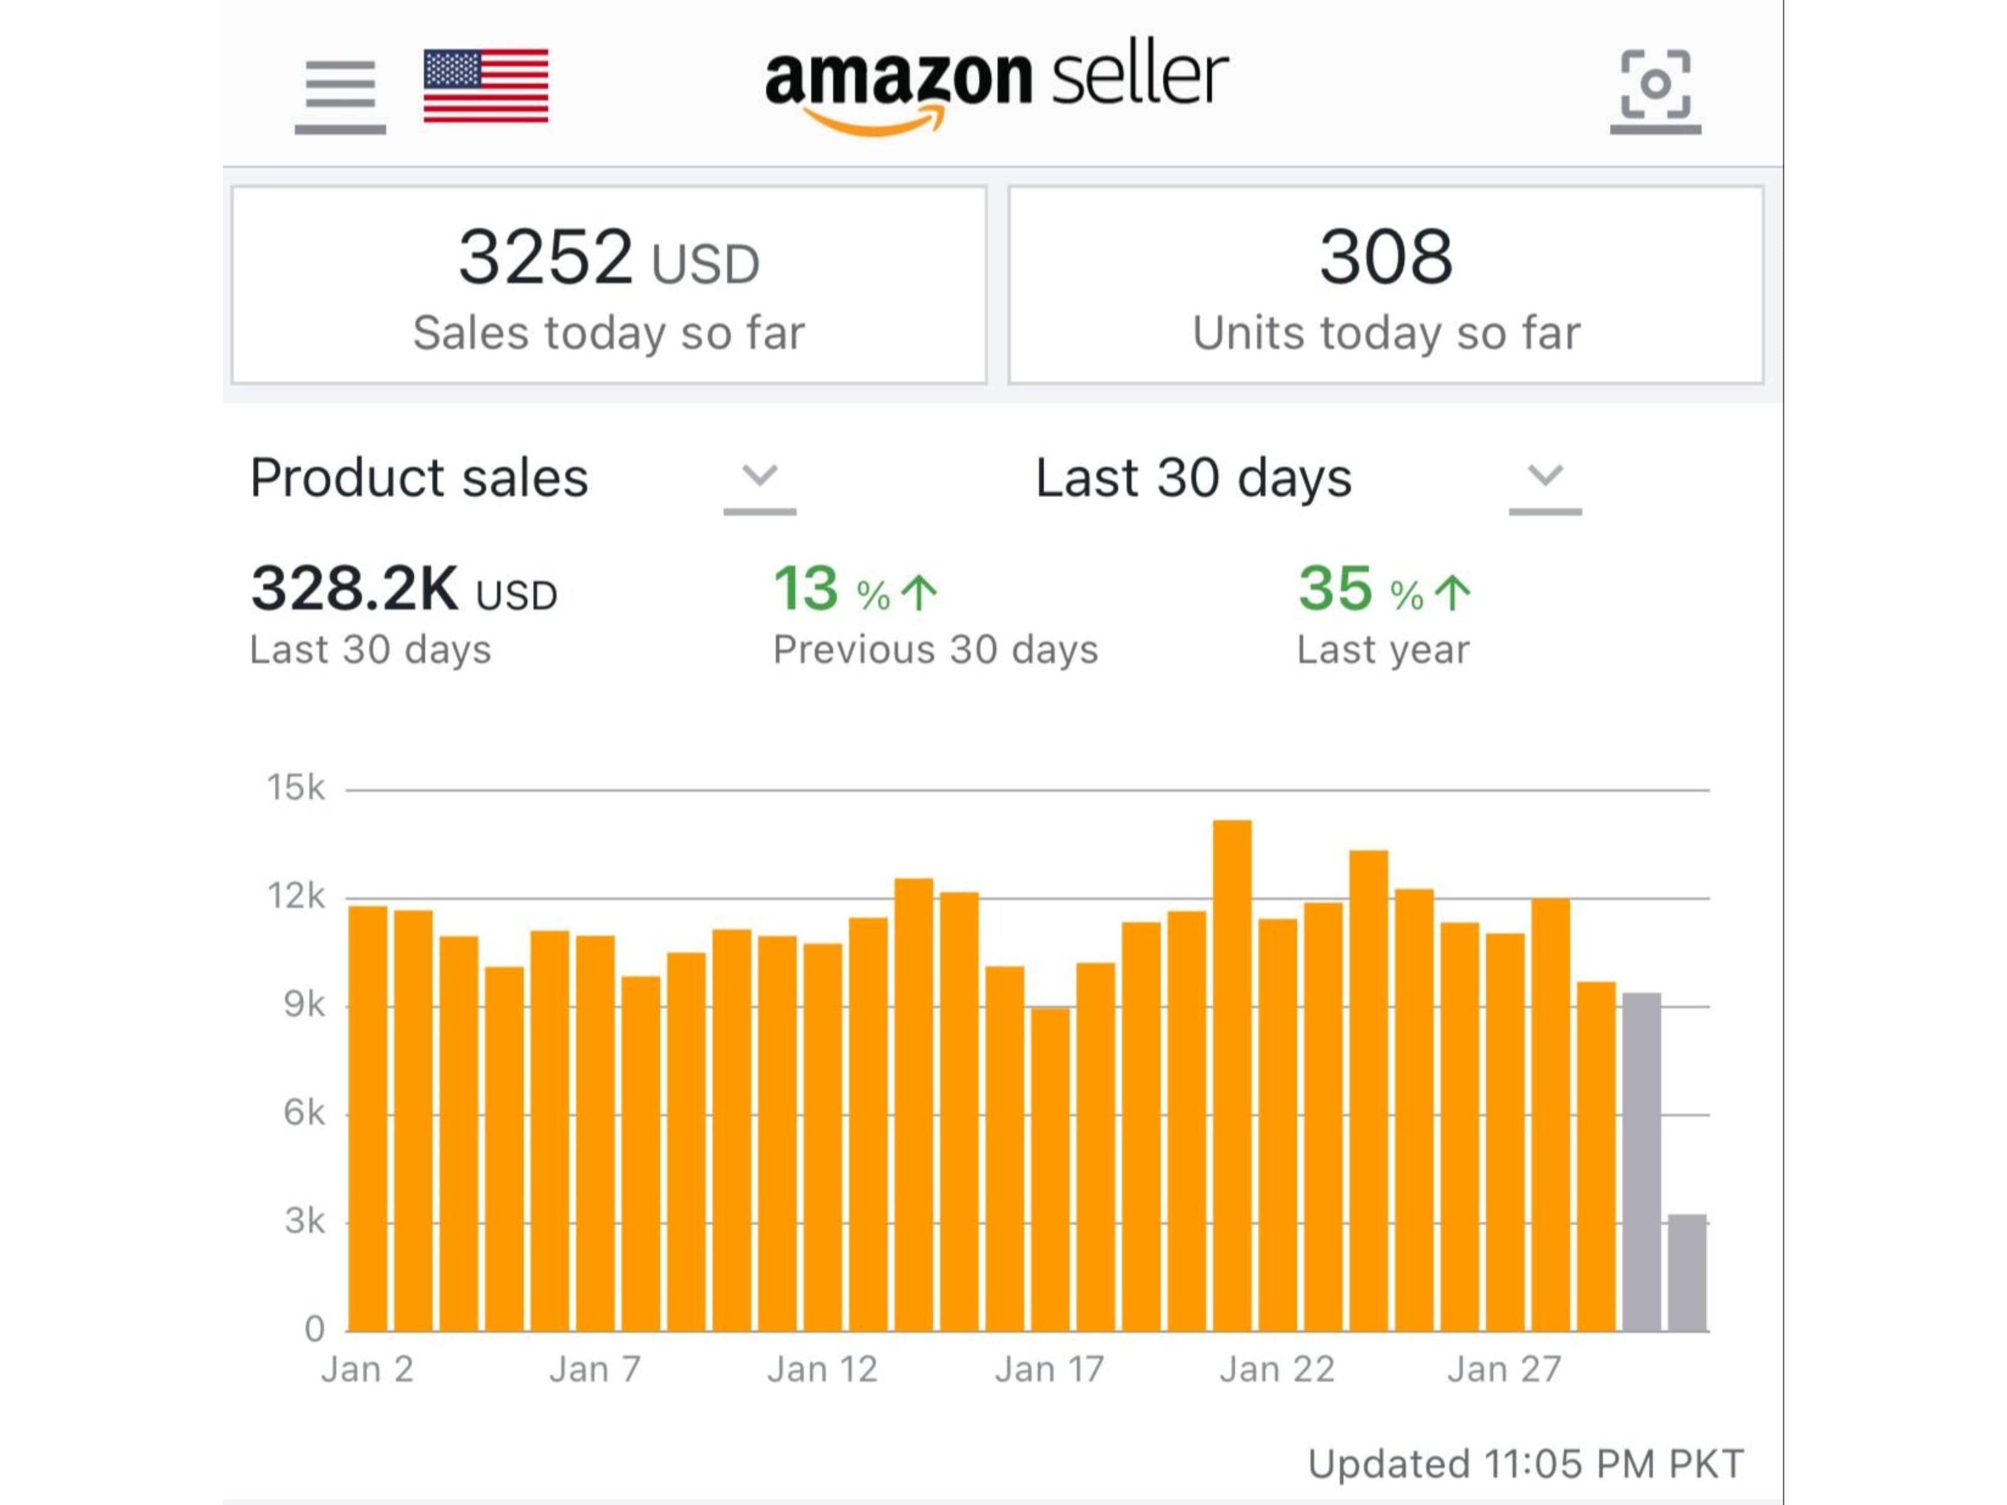Tap the Amazon Seller logo
Screen dimensions: 2007x1505
pos(996,87)
